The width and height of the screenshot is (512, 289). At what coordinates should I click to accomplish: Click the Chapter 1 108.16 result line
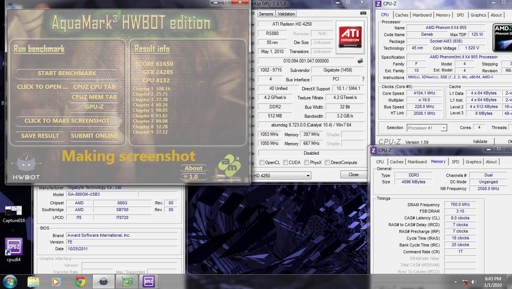tap(151, 89)
